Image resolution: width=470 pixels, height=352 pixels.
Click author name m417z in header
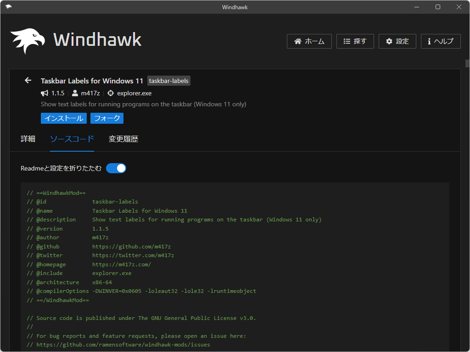pyautogui.click(x=90, y=93)
